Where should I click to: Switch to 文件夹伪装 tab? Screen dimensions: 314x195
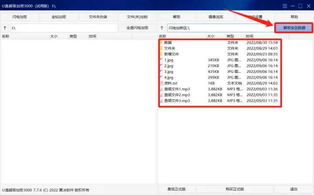pos(98,17)
